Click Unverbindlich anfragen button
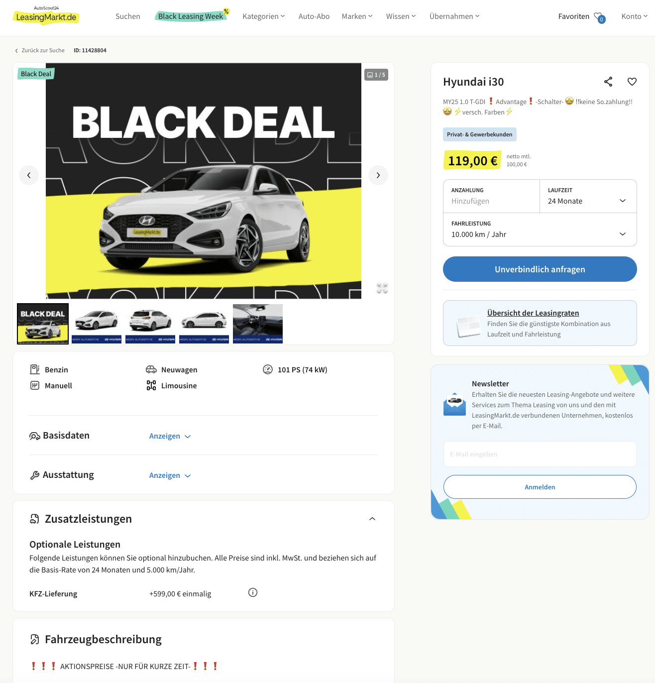The image size is (655, 683). (540, 269)
